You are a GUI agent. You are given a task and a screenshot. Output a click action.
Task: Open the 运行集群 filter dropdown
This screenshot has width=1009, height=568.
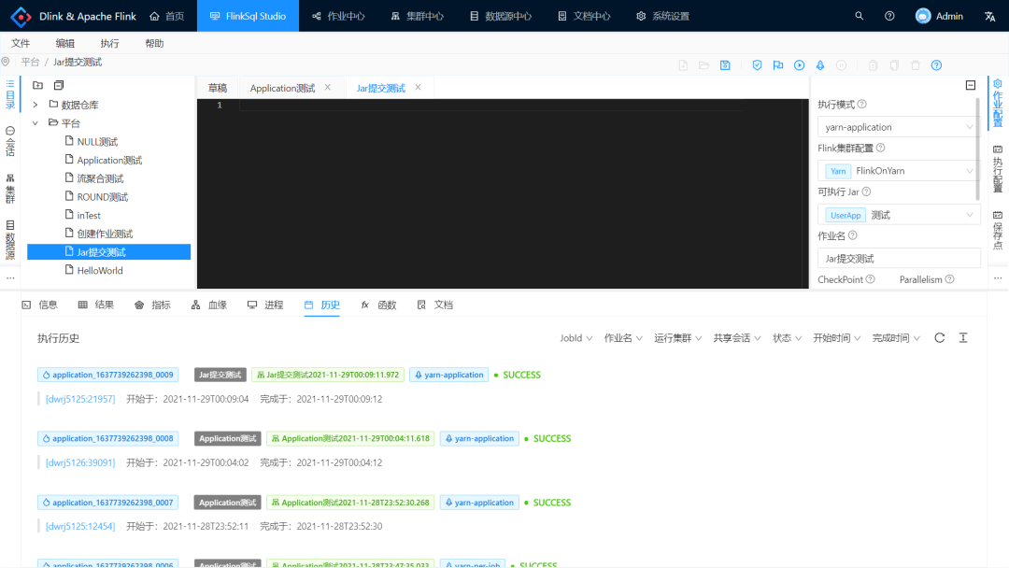(677, 337)
